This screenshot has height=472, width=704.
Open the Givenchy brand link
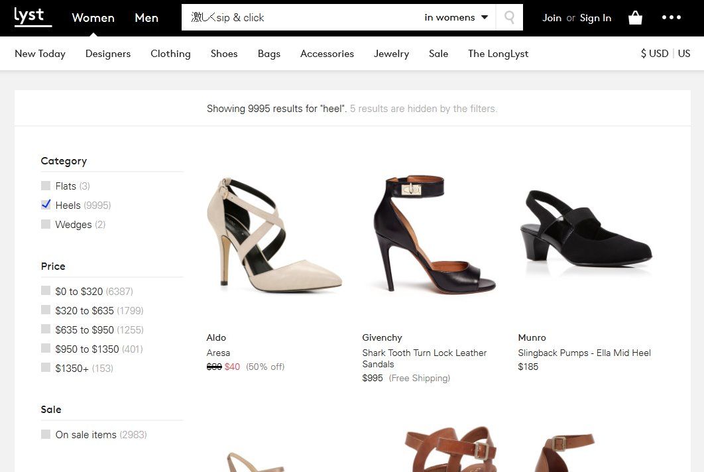(x=382, y=337)
